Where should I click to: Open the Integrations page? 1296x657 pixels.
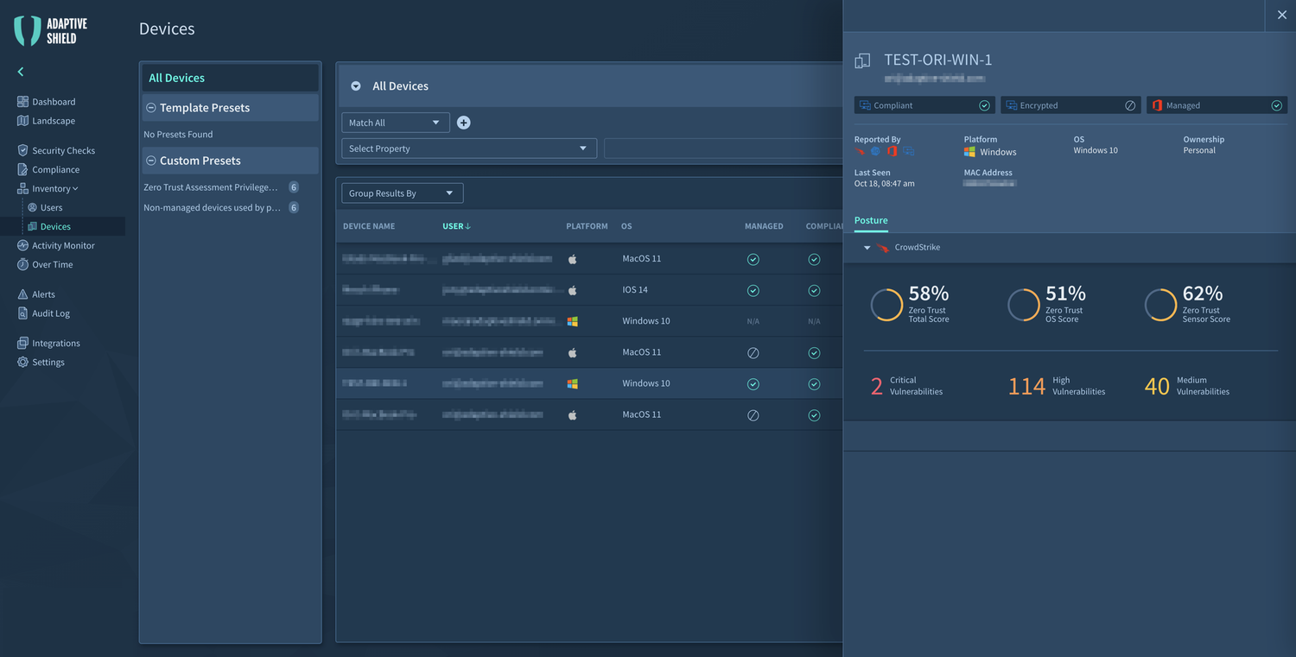tap(56, 343)
